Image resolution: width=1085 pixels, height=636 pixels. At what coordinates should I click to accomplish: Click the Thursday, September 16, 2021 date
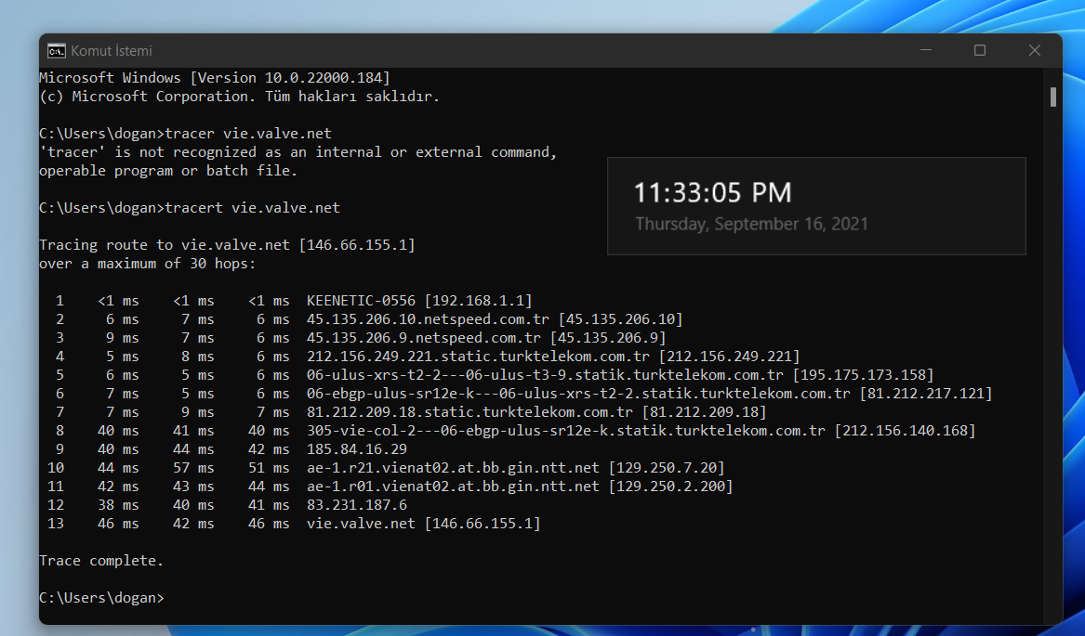point(751,224)
